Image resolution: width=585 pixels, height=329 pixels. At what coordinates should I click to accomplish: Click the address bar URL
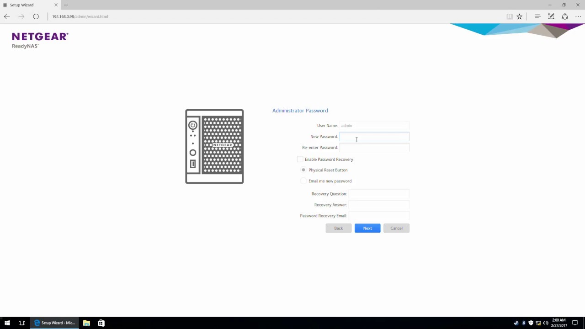(80, 16)
